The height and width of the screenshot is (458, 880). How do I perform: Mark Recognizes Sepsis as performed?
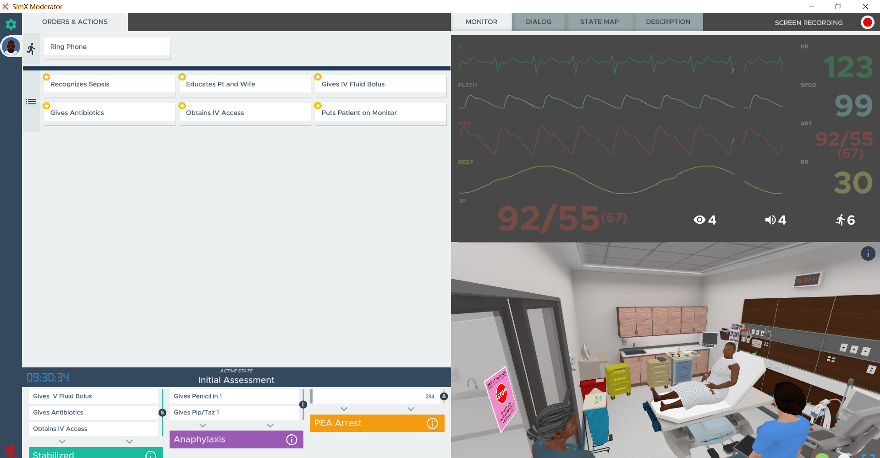coord(110,85)
